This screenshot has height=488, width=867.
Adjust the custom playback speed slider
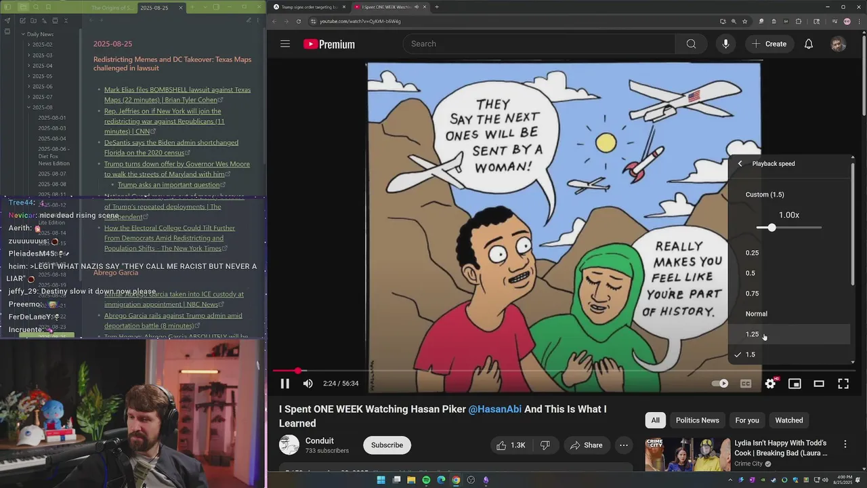pos(789,228)
